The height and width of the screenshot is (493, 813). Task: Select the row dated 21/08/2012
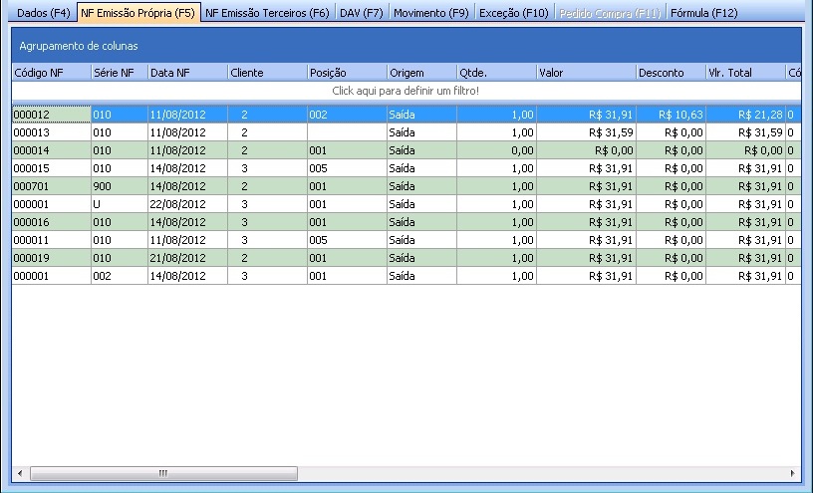(186, 258)
